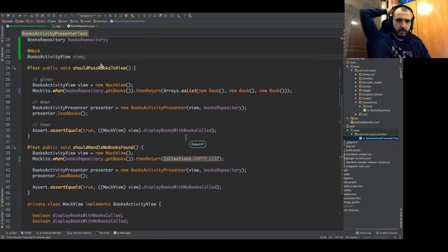Image resolution: width=448 pixels, height=252 pixels.
Task: Open the Messages tool window
Action: [122, 233]
